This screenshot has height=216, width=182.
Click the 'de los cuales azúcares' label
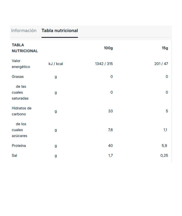click(20, 130)
